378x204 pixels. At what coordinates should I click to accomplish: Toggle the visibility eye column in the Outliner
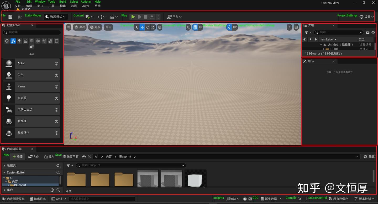[305, 39]
